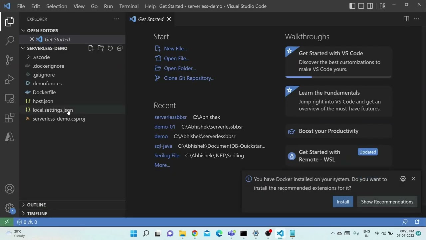Split the editor to the right
Screen dimensions: 426x240
pyautogui.click(x=406, y=19)
